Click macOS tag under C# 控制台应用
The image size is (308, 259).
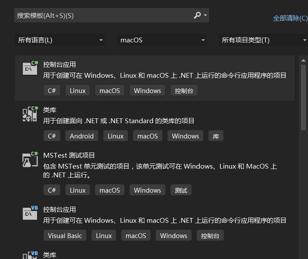click(110, 90)
